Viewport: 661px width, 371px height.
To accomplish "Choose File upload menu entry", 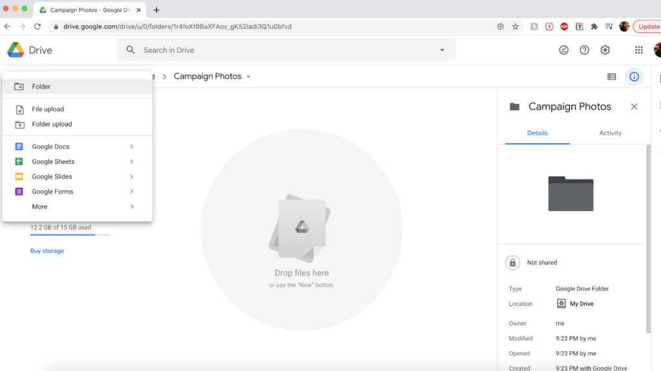I will (77, 109).
